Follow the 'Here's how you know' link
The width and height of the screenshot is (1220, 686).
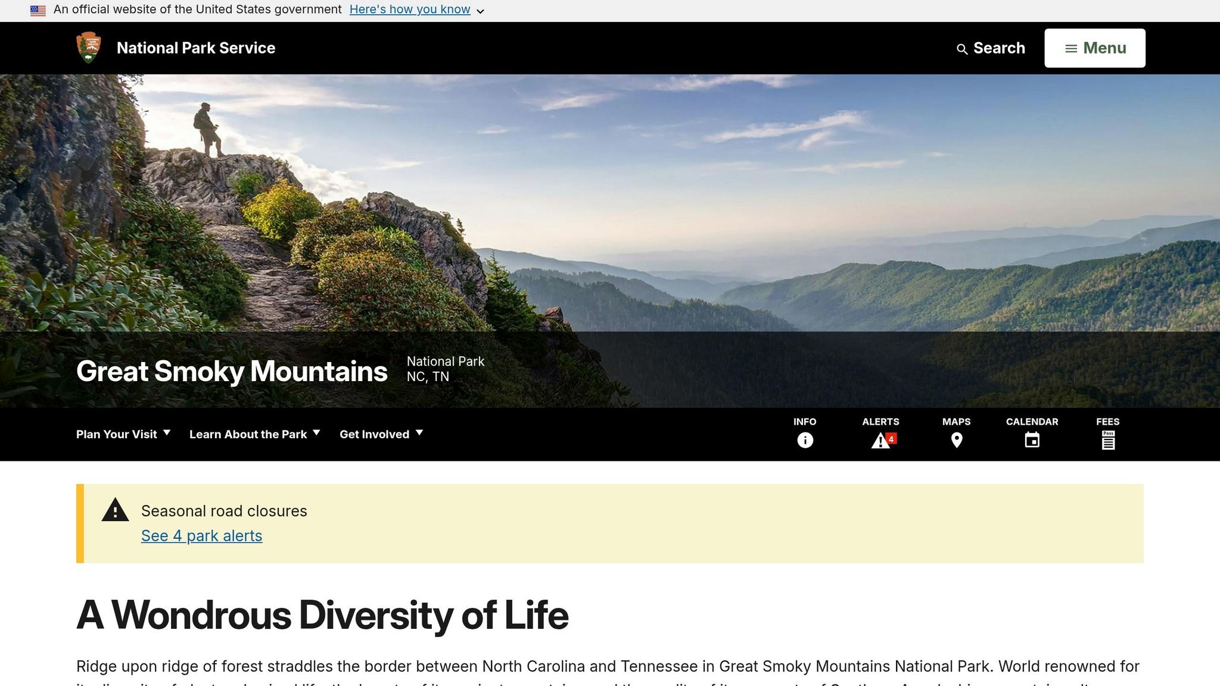[x=410, y=10]
